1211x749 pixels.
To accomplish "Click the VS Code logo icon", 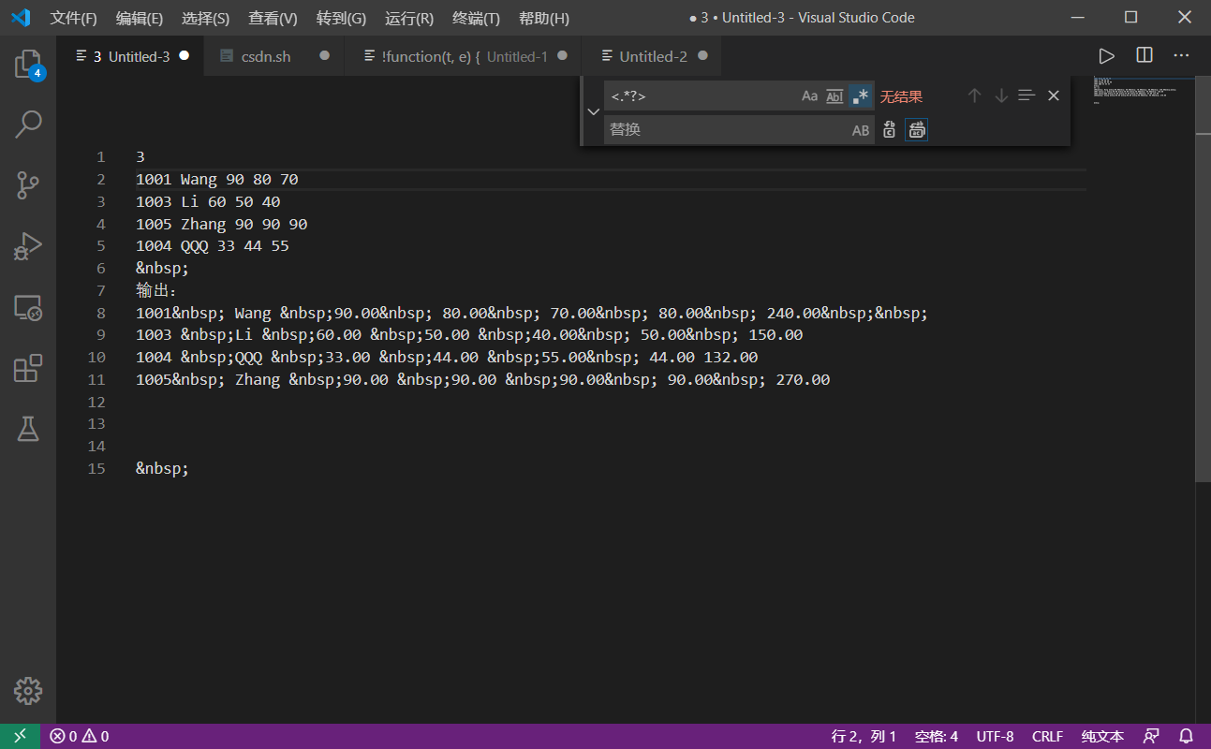I will [20, 18].
